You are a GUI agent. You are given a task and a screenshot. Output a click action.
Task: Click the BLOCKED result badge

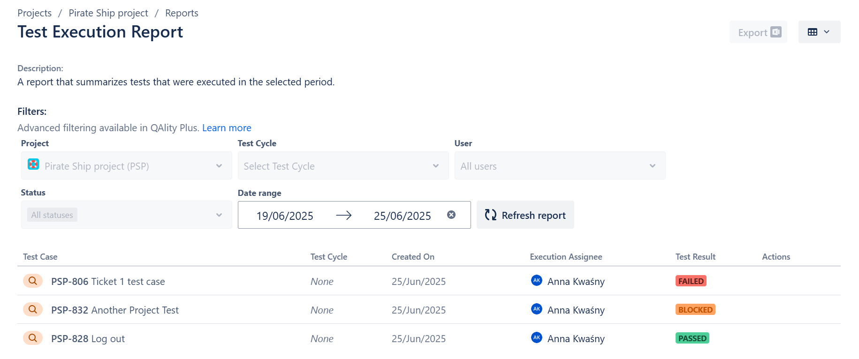(x=695, y=309)
